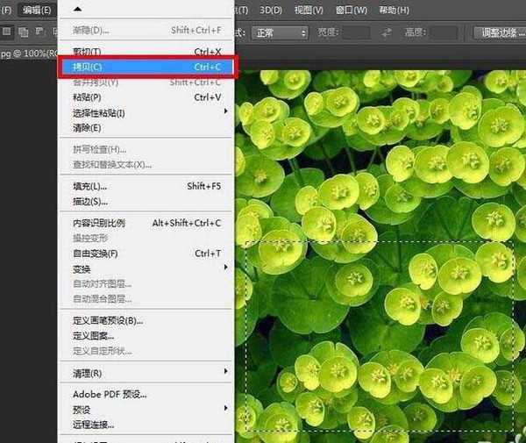Click the scroll-up arrow atop the Edit menu

(x=76, y=8)
